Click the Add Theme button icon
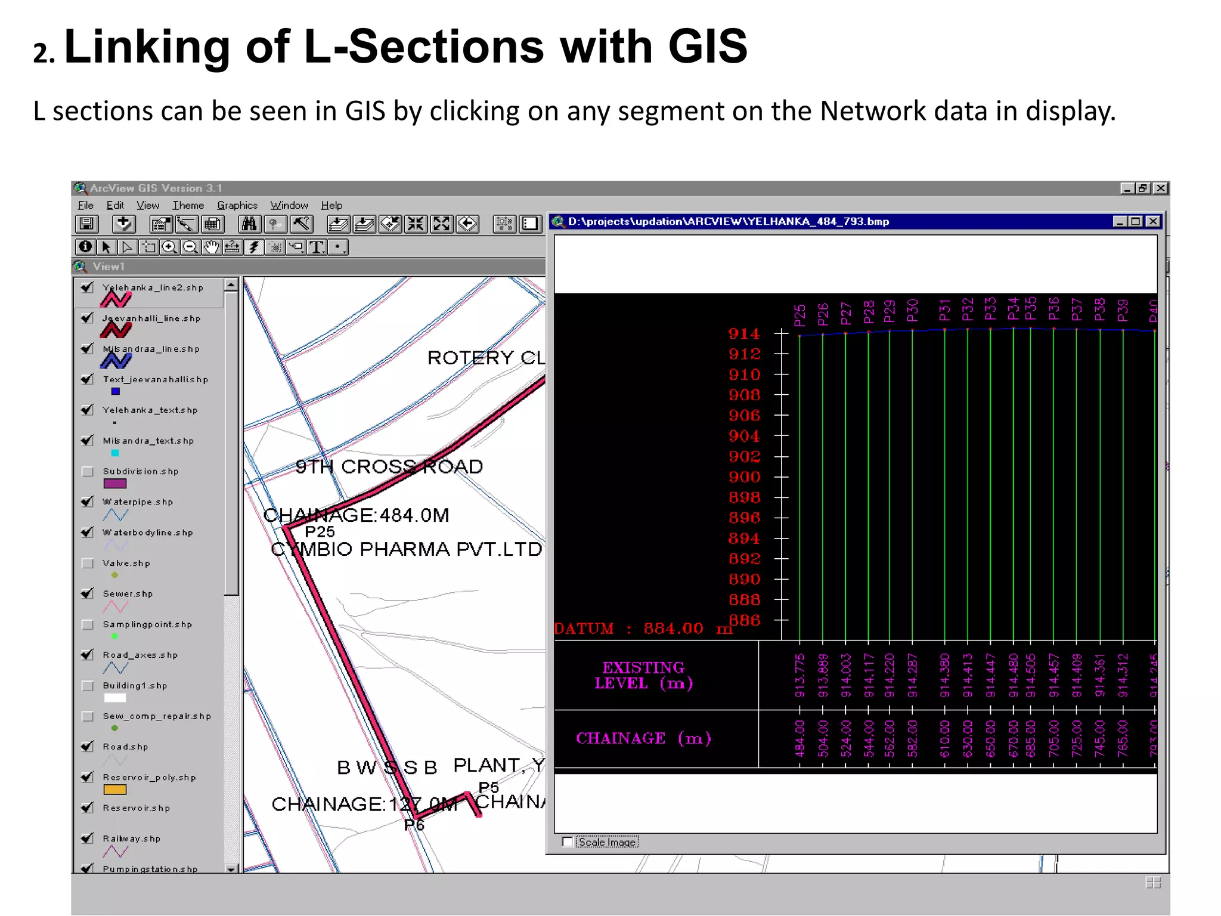1221x916 pixels. [x=123, y=224]
